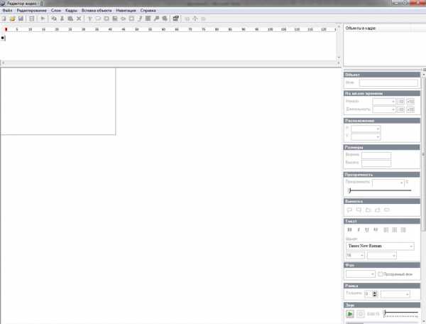Click the Open folder toolbar icon
The height and width of the screenshot is (324, 426).
[12, 18]
